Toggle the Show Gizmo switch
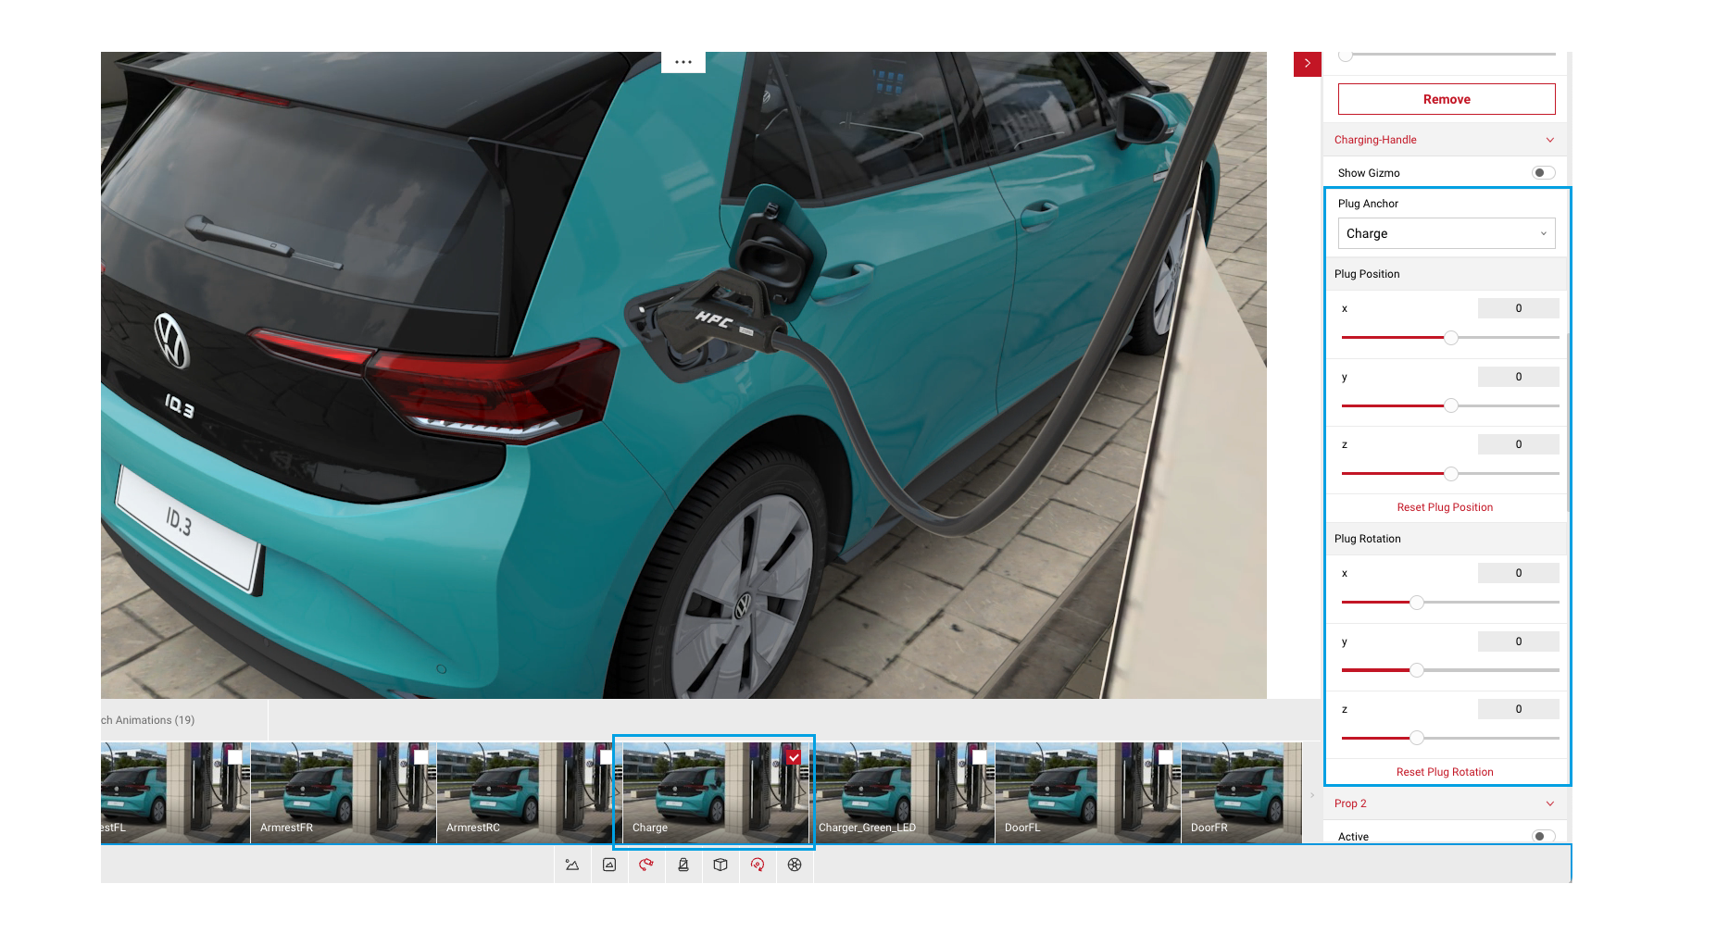Screen dimensions: 1729x934 [1543, 173]
